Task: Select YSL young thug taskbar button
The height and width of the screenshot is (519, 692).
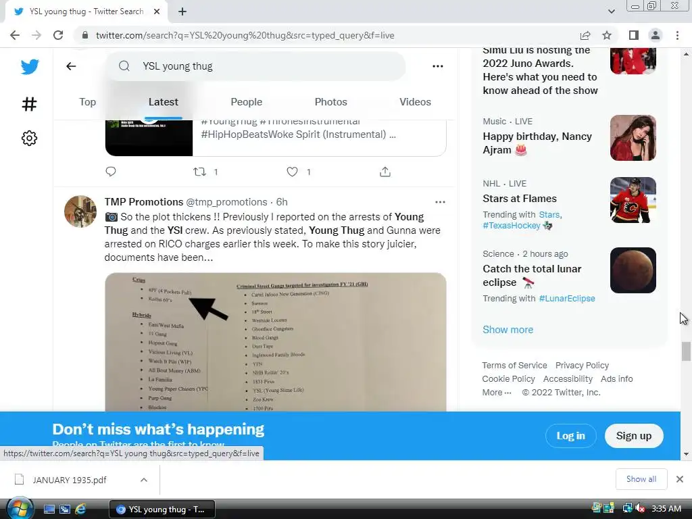Action: (162, 510)
